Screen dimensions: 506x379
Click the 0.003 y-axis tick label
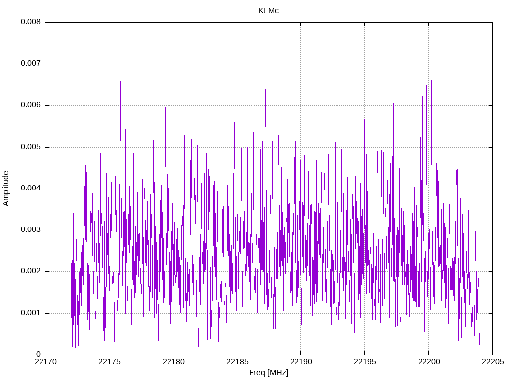click(x=31, y=230)
